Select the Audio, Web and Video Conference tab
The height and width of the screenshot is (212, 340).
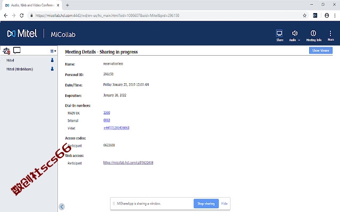tap(32, 5)
